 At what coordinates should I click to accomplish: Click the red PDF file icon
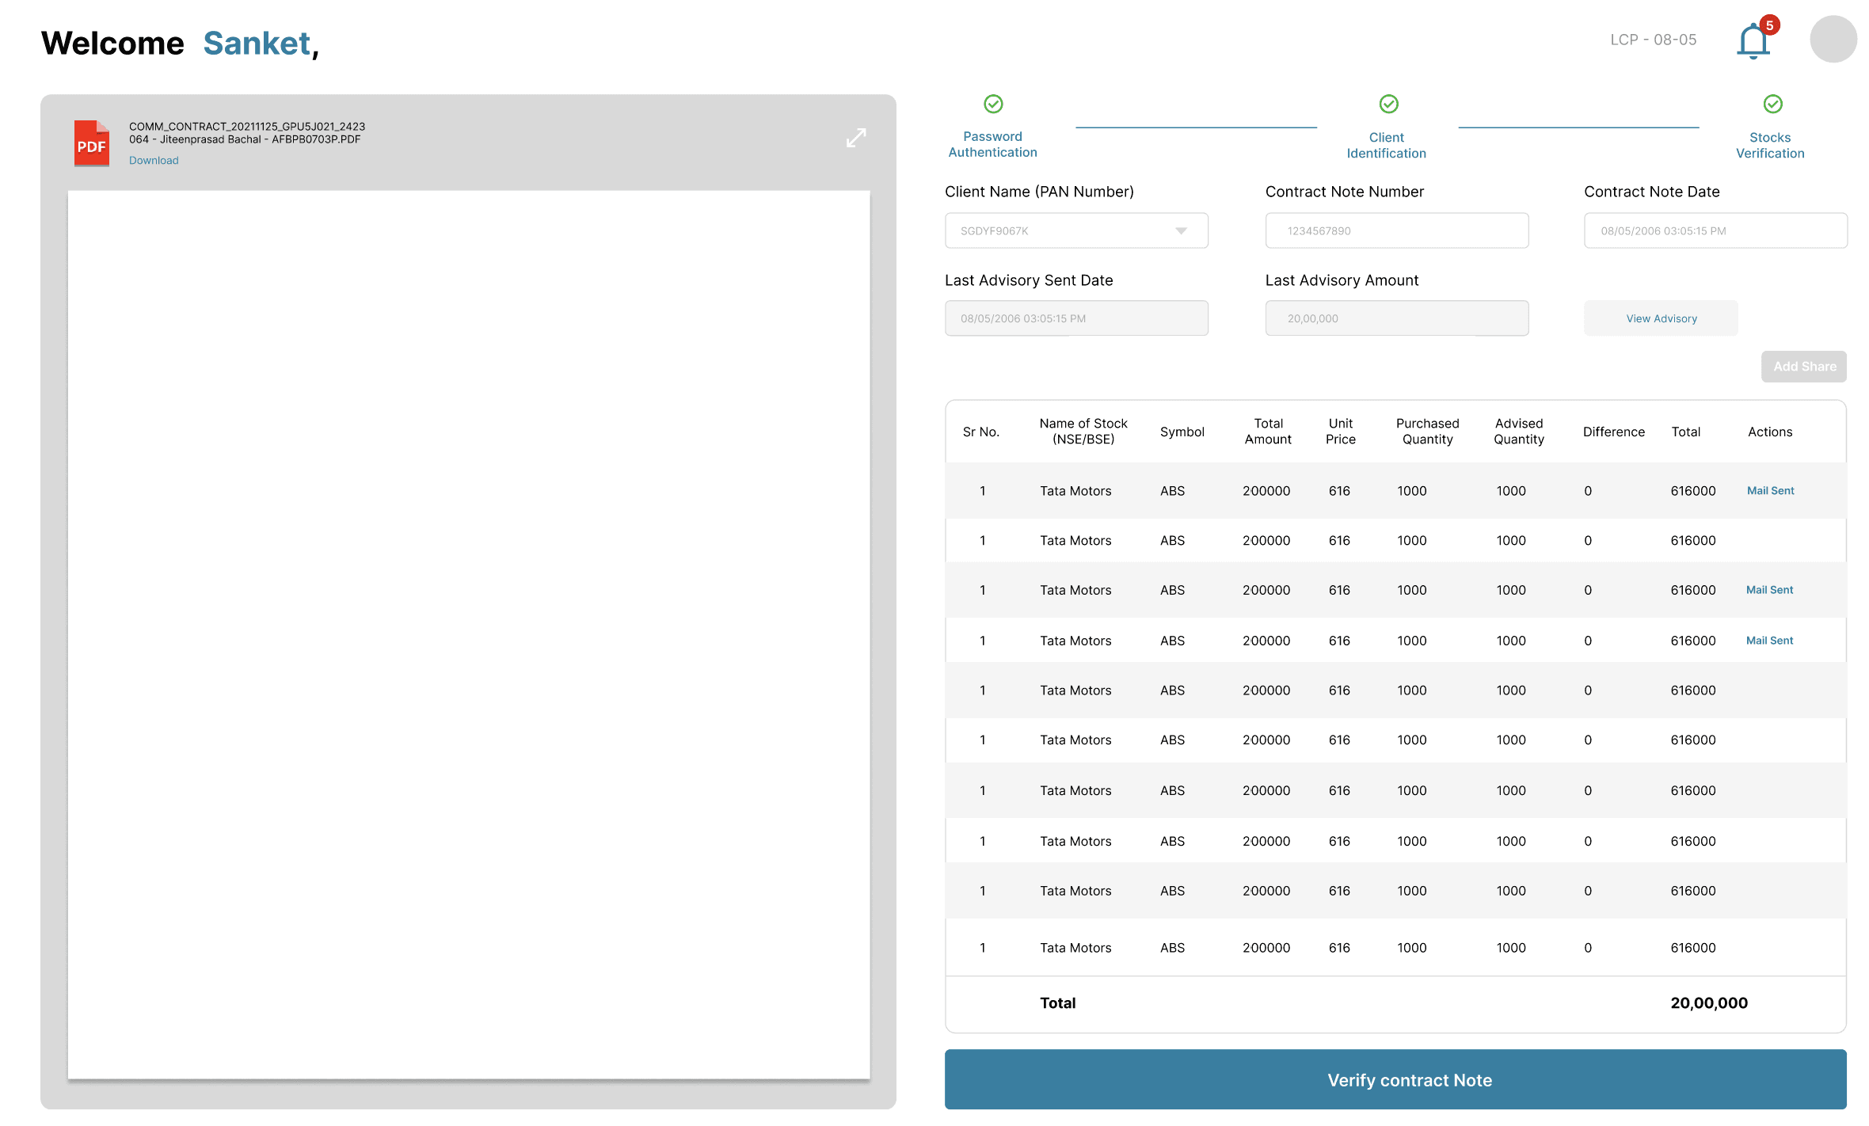(92, 143)
